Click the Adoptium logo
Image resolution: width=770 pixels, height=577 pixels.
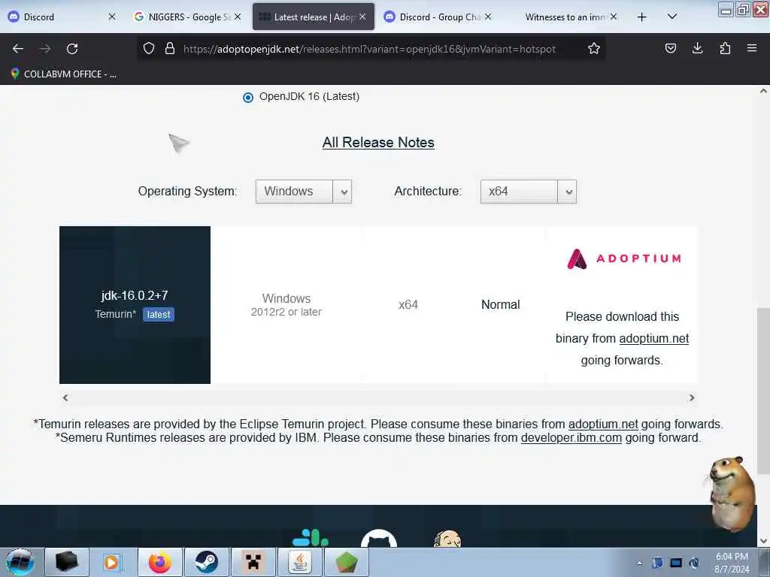623,258
